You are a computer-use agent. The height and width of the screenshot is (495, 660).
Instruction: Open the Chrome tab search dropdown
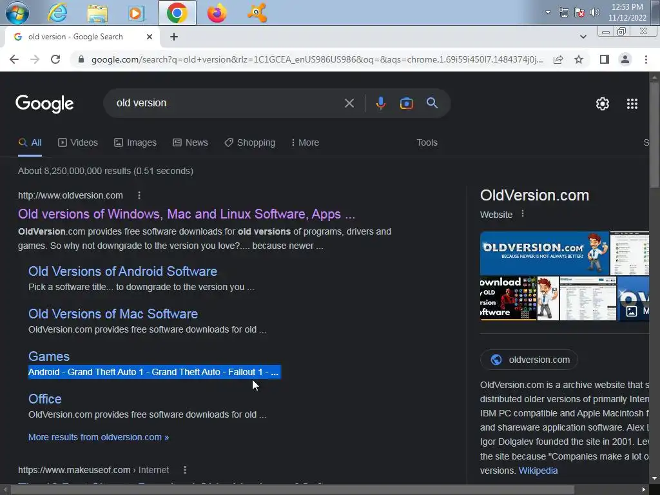[x=583, y=37]
